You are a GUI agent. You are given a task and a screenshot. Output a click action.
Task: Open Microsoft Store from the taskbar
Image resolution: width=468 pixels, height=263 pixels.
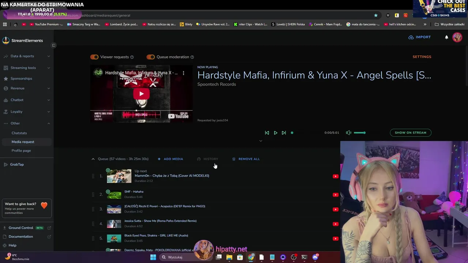coord(240,257)
